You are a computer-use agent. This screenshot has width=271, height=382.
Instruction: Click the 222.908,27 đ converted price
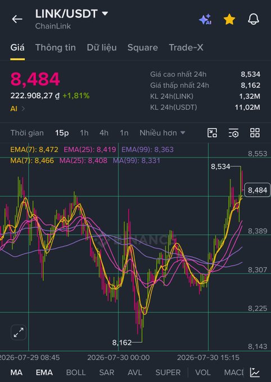pyautogui.click(x=35, y=95)
